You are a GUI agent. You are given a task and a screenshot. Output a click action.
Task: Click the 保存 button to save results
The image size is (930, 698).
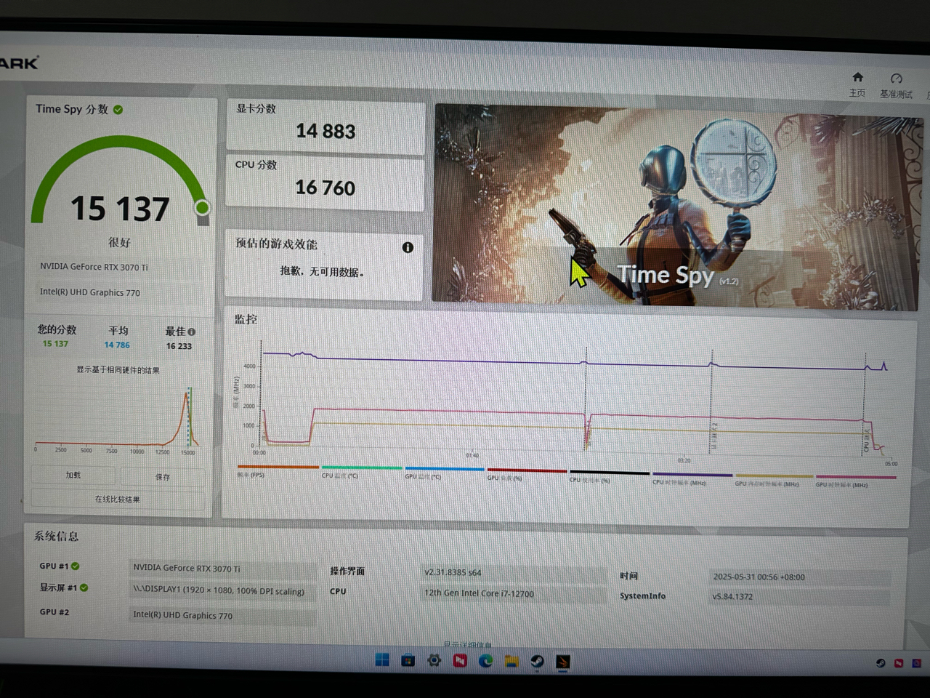(162, 476)
